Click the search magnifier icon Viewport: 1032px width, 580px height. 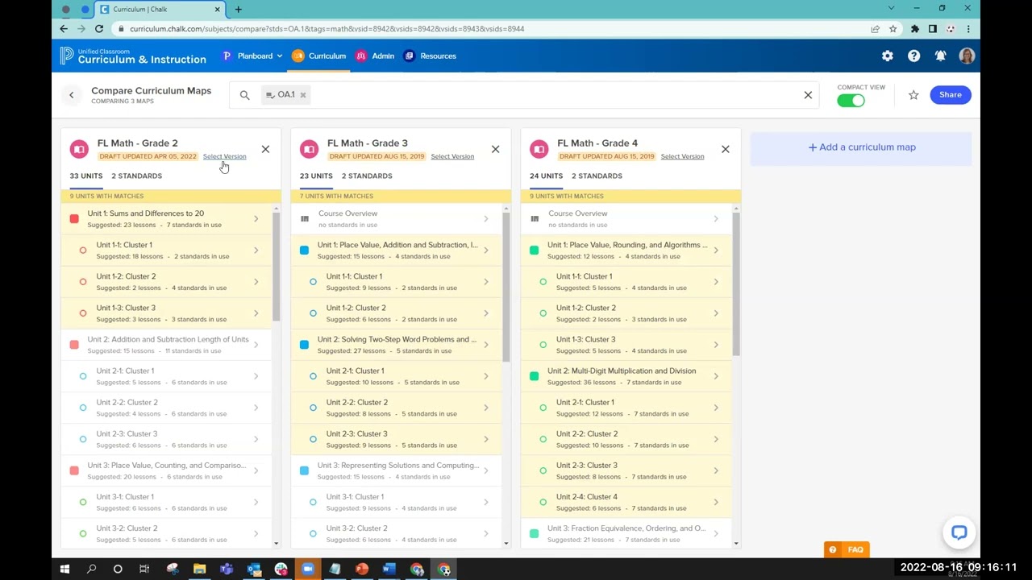click(x=244, y=95)
